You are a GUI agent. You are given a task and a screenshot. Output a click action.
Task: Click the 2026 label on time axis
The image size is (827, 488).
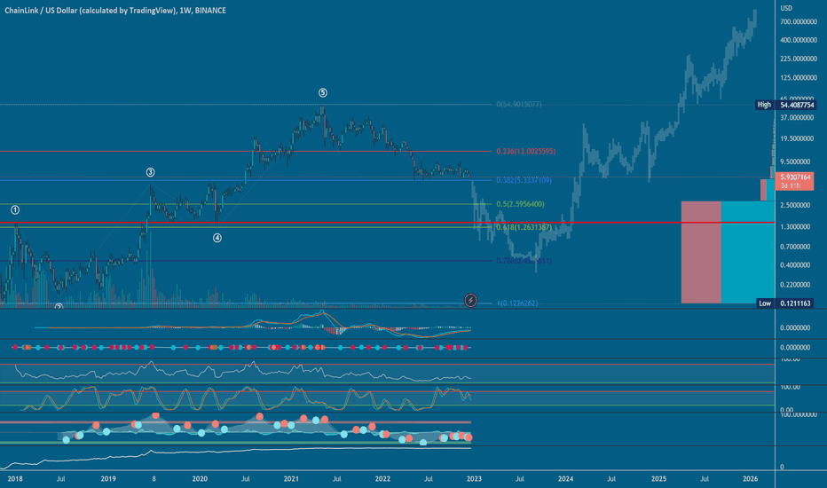[x=750, y=479]
